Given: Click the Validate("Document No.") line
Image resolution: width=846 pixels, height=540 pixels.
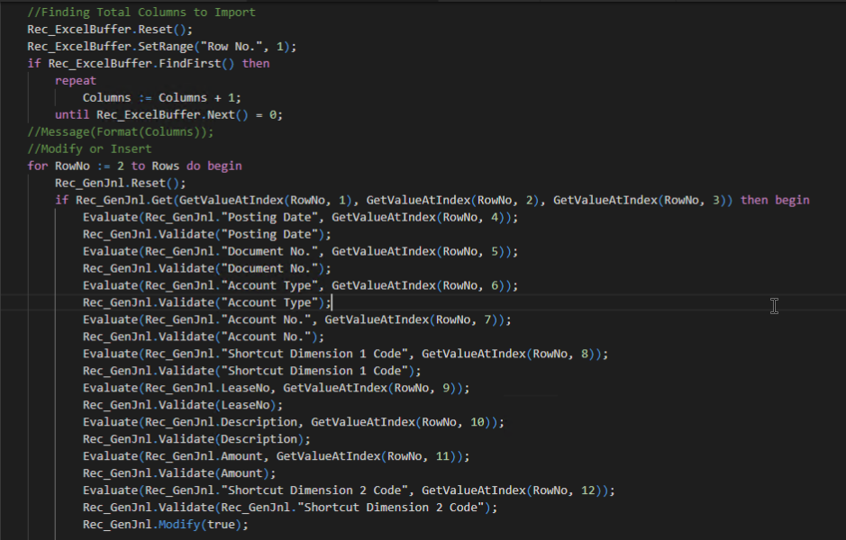Looking at the screenshot, I should tap(207, 268).
